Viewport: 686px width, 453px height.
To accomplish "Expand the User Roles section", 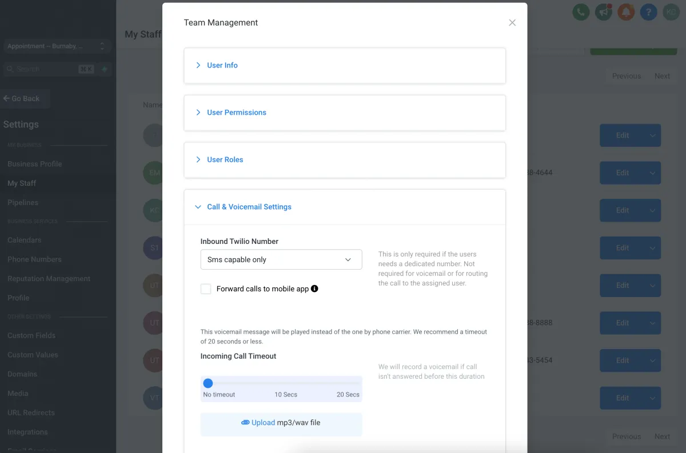I will tap(225, 159).
